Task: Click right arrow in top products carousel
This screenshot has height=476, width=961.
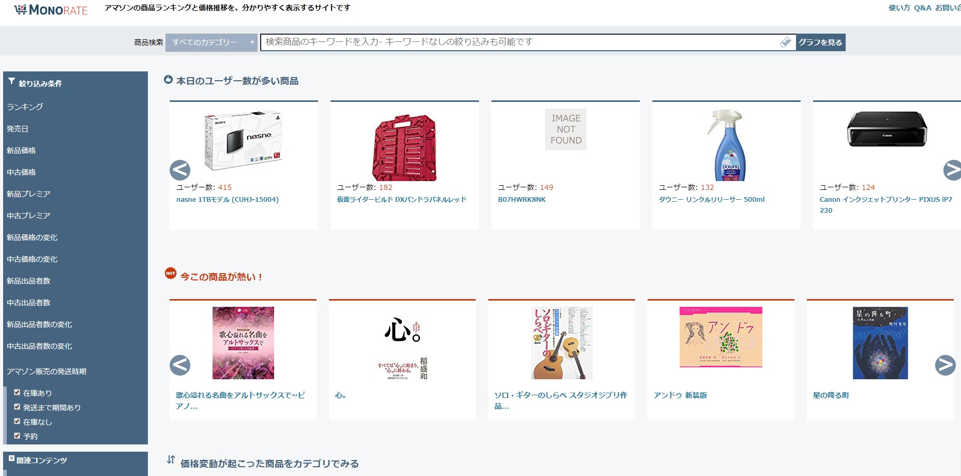Action: click(952, 170)
